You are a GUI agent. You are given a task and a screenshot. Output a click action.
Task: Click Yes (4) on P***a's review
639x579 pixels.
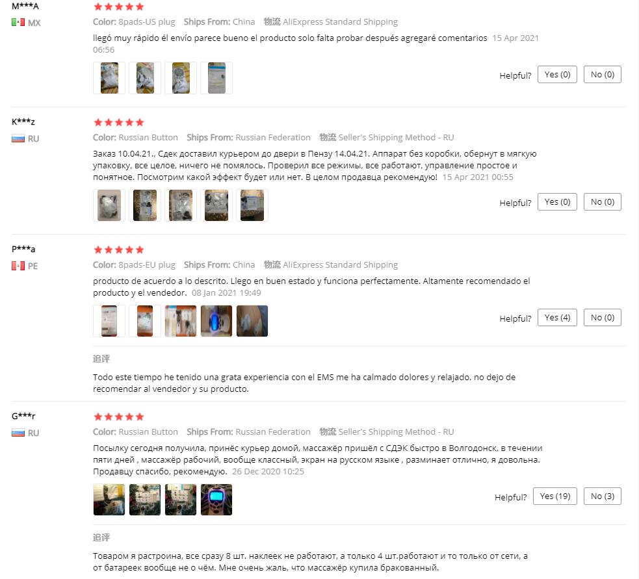coord(557,317)
